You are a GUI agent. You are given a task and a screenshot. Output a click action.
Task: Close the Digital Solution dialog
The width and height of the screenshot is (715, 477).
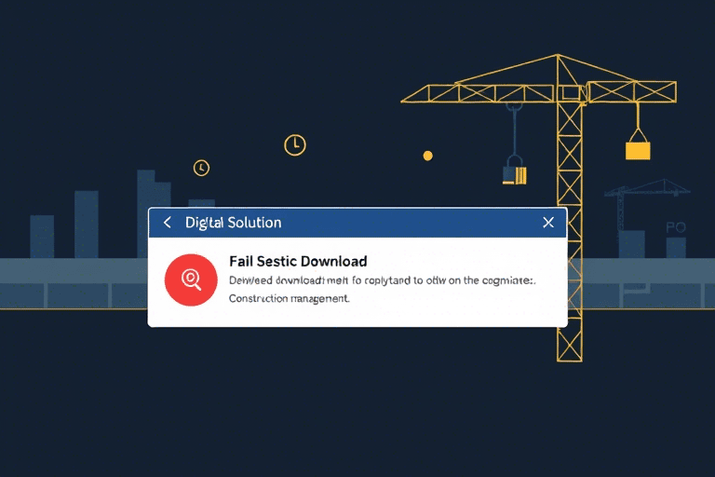(548, 223)
